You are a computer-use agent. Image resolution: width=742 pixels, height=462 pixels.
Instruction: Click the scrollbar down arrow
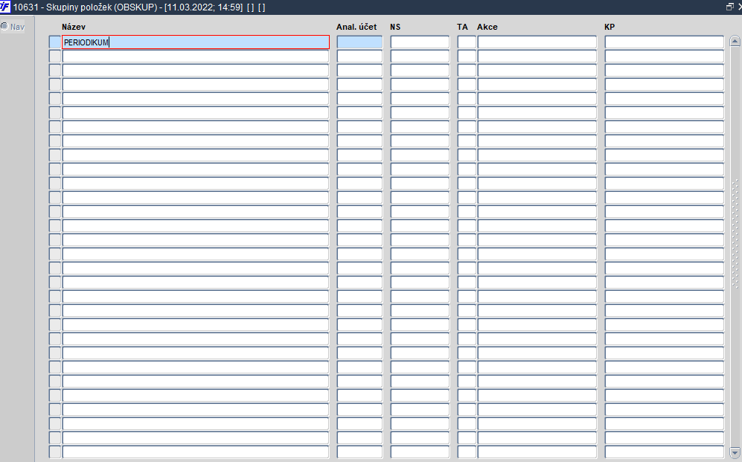click(x=735, y=452)
